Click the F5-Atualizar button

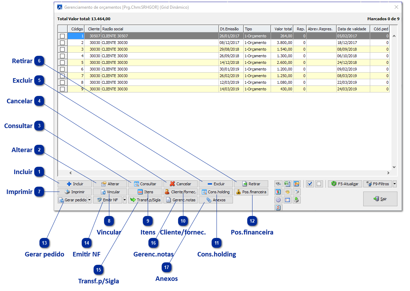coord(345,184)
